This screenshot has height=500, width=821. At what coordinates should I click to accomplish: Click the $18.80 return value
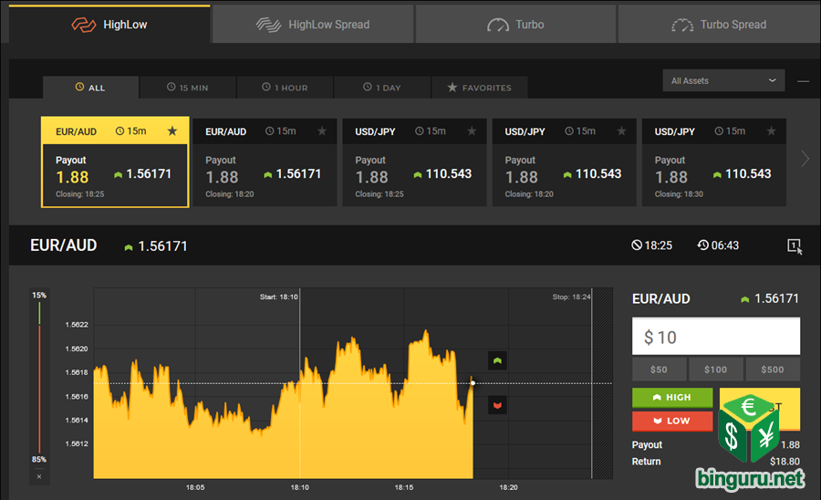pos(785,462)
